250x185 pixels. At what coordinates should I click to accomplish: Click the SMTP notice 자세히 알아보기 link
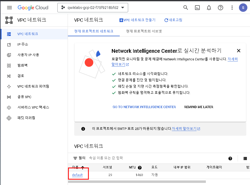tap(186, 129)
